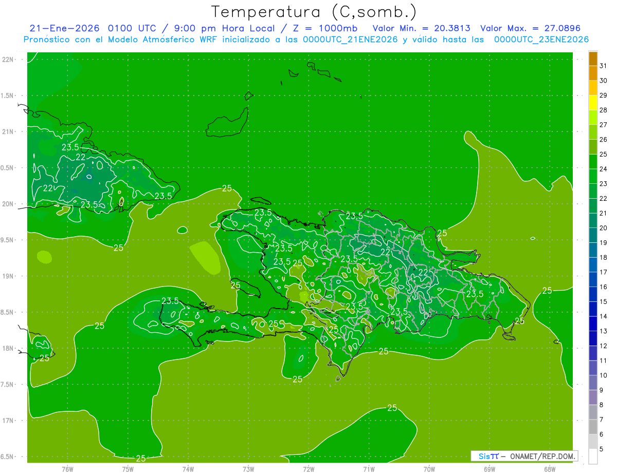Click the "71W" longitude axis label
Viewport: 617px width, 476px height.
[x=369, y=469]
